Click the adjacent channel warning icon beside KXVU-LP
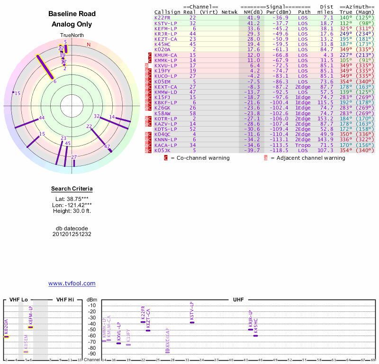379x364 pixels. [146, 65]
